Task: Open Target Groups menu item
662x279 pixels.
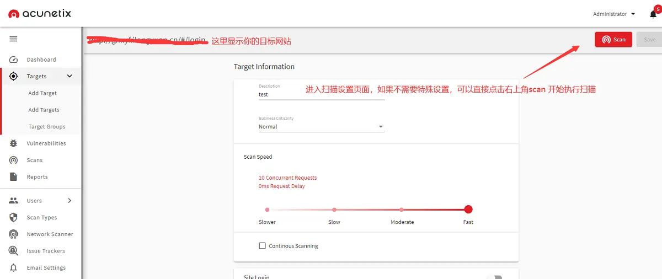Action: click(x=47, y=127)
